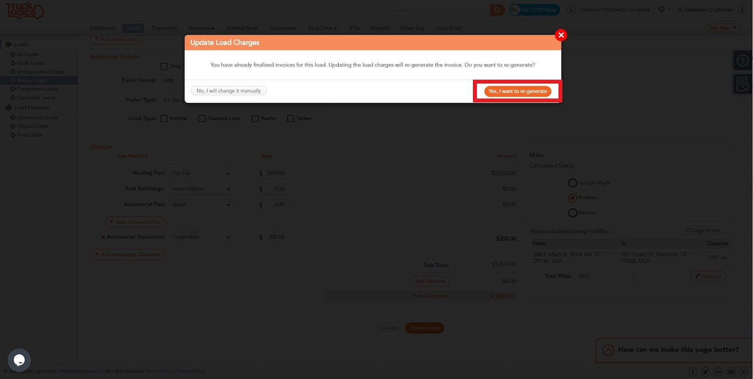This screenshot has width=753, height=379.
Task: Select ProMiles radio option
Action: coord(573,198)
